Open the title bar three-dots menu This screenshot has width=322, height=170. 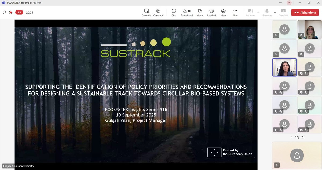point(281,3)
